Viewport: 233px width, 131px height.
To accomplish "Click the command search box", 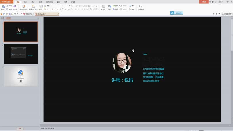I will [x=227, y=14].
